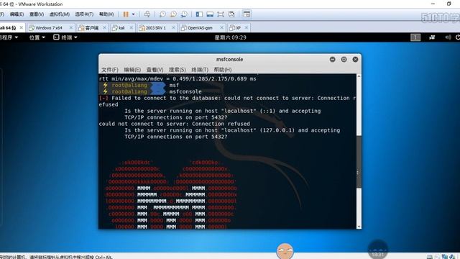
Task: Maximize the msfconsole terminal window
Action: pyautogui.click(x=344, y=59)
